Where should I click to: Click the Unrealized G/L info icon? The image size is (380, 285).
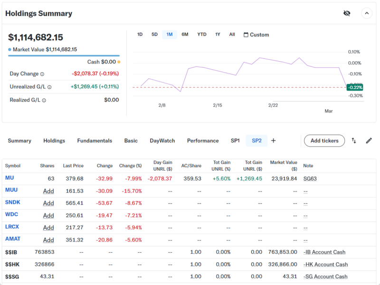tap(49, 87)
